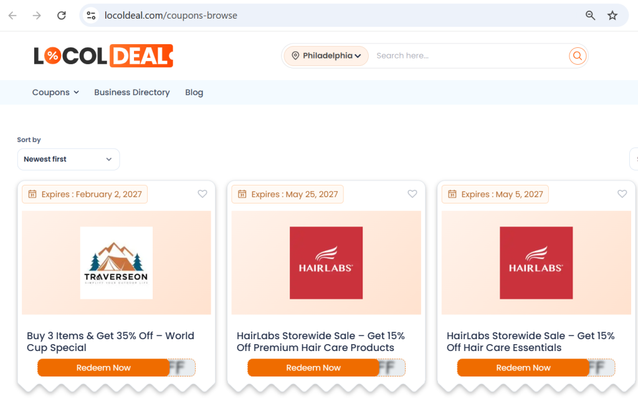Open the site information icon in the address bar
This screenshot has height=402, width=638.
click(91, 16)
